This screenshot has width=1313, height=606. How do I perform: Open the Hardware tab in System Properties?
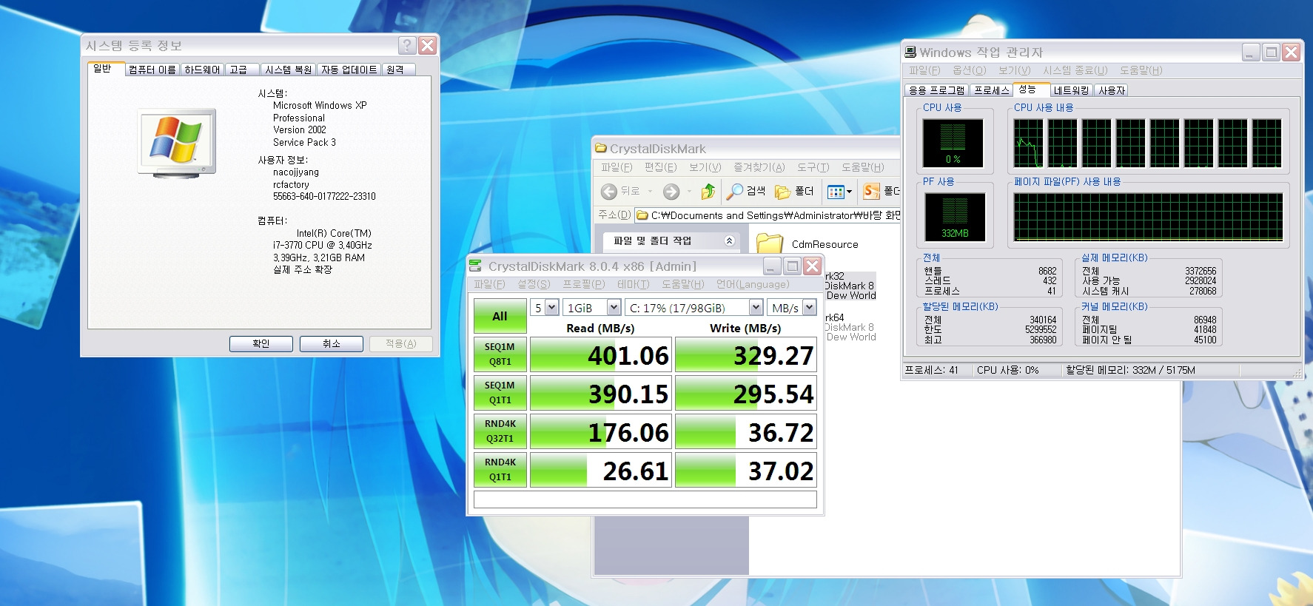click(202, 70)
